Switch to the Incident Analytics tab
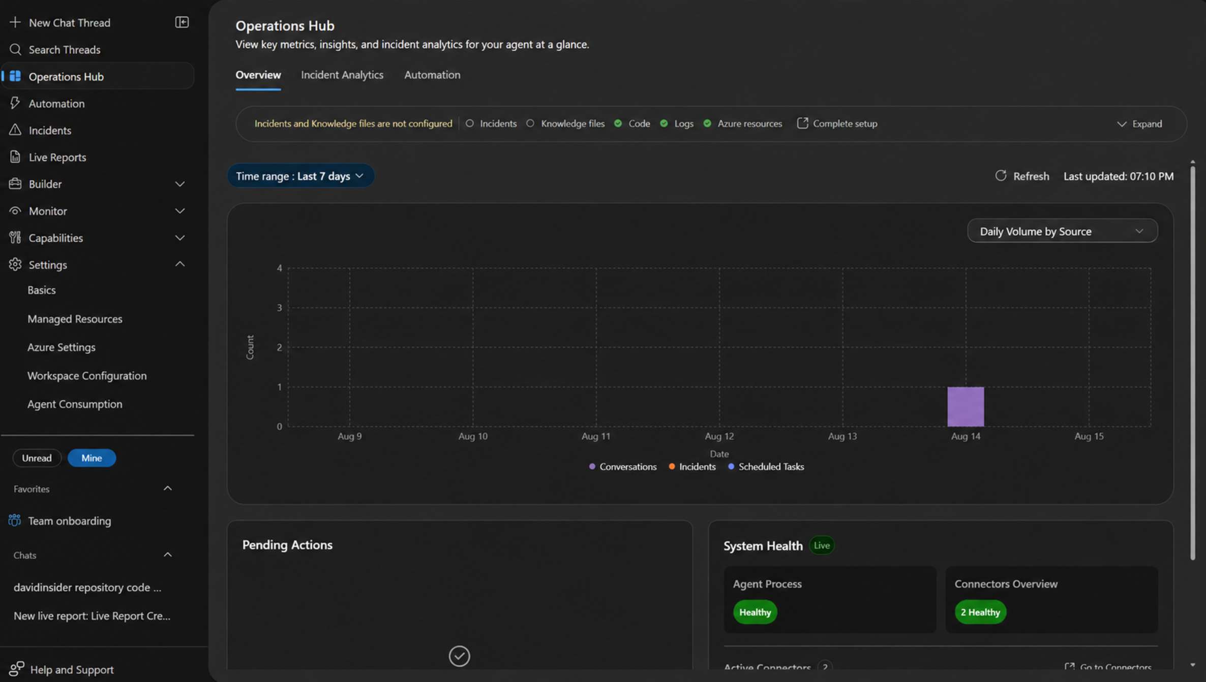Image resolution: width=1206 pixels, height=682 pixels. click(342, 75)
